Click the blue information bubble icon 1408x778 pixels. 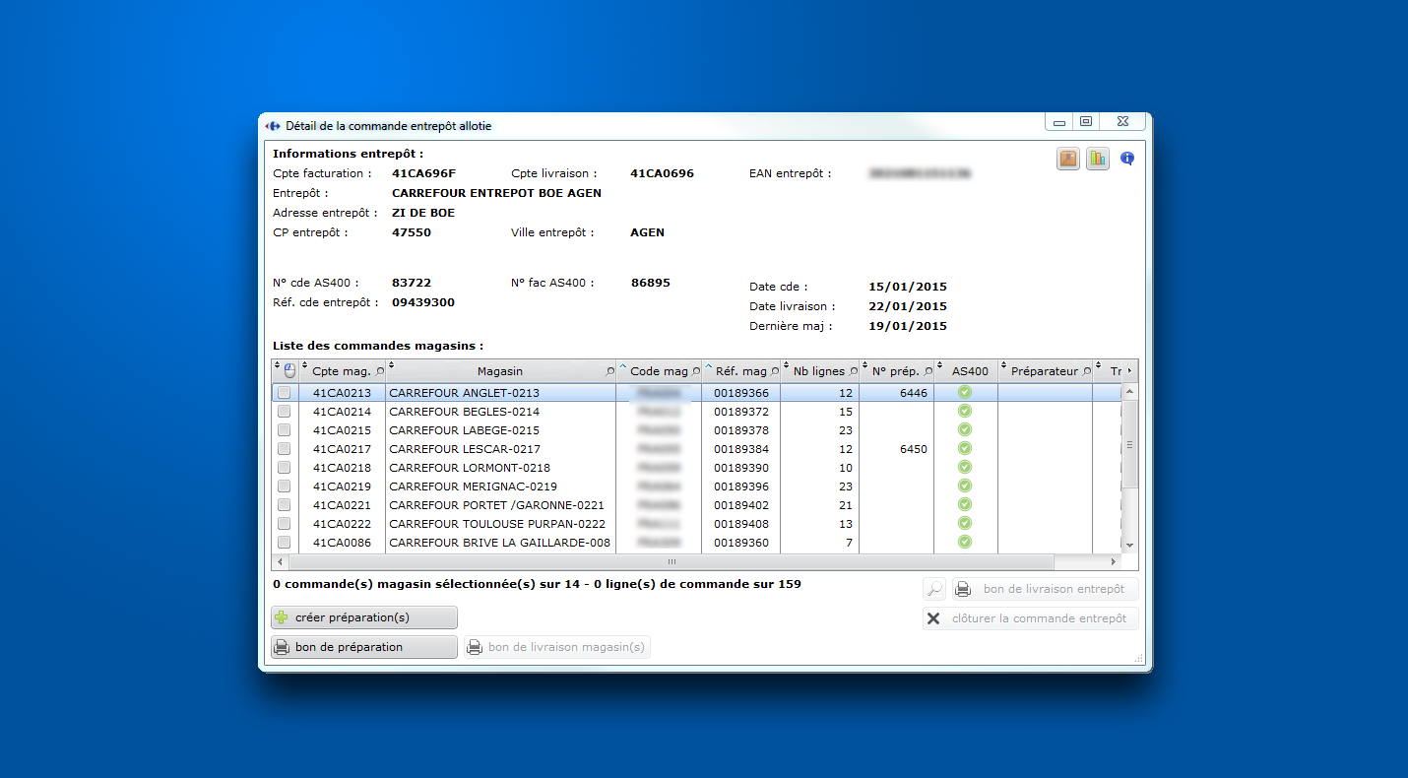tap(1127, 159)
